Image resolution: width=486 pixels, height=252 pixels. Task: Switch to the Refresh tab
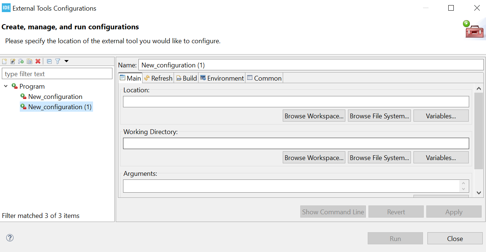(x=158, y=78)
